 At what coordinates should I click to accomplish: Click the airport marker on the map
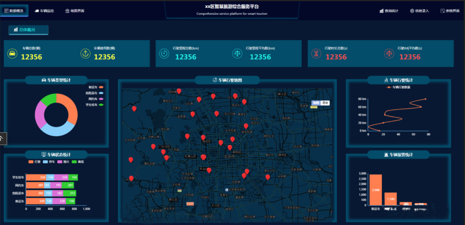pos(227,190)
